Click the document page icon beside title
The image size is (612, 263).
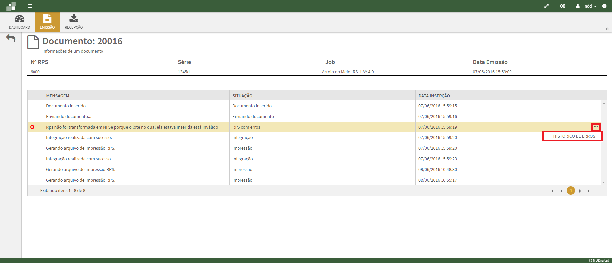[33, 42]
